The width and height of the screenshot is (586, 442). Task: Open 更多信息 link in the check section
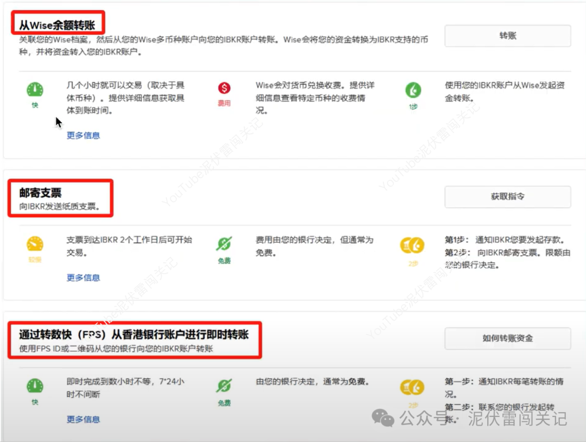[82, 276]
